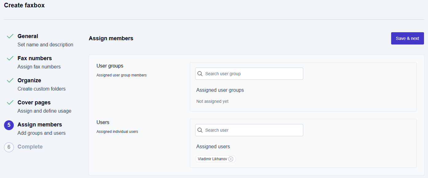Go to the General step

click(x=28, y=36)
